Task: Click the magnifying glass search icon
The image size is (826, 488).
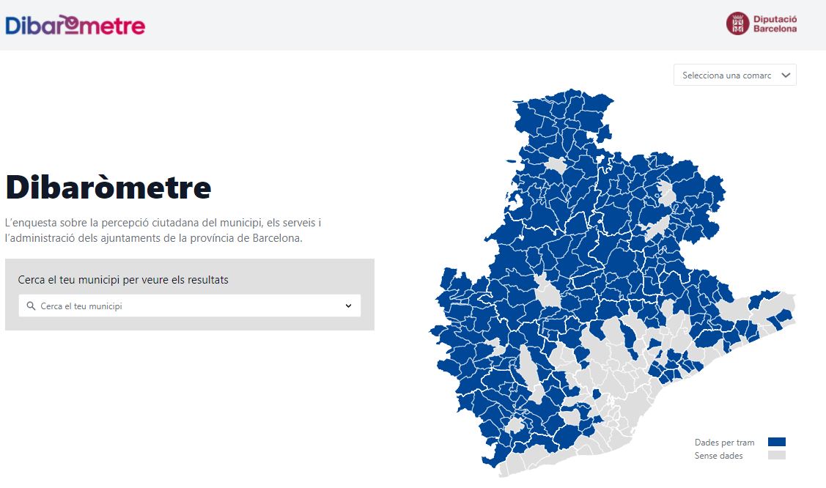Action: click(31, 306)
